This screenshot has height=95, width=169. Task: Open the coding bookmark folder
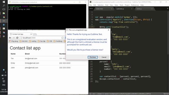pyautogui.click(x=33, y=41)
